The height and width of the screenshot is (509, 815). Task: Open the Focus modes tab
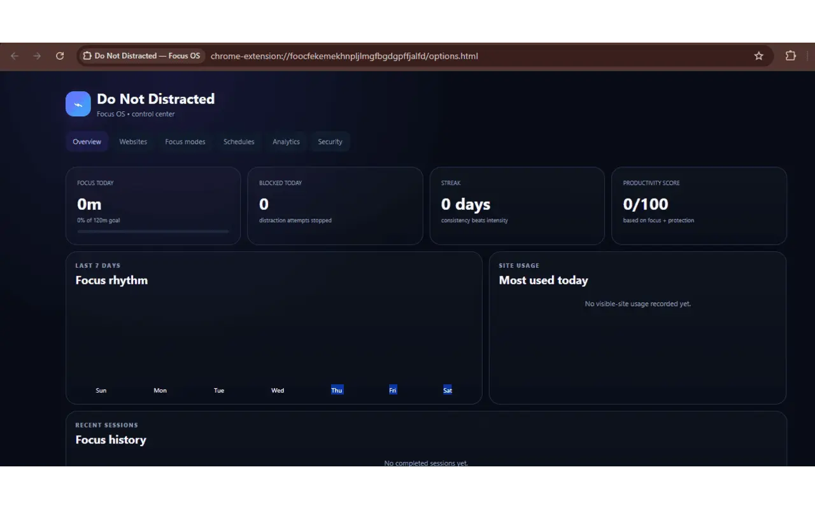pos(185,142)
